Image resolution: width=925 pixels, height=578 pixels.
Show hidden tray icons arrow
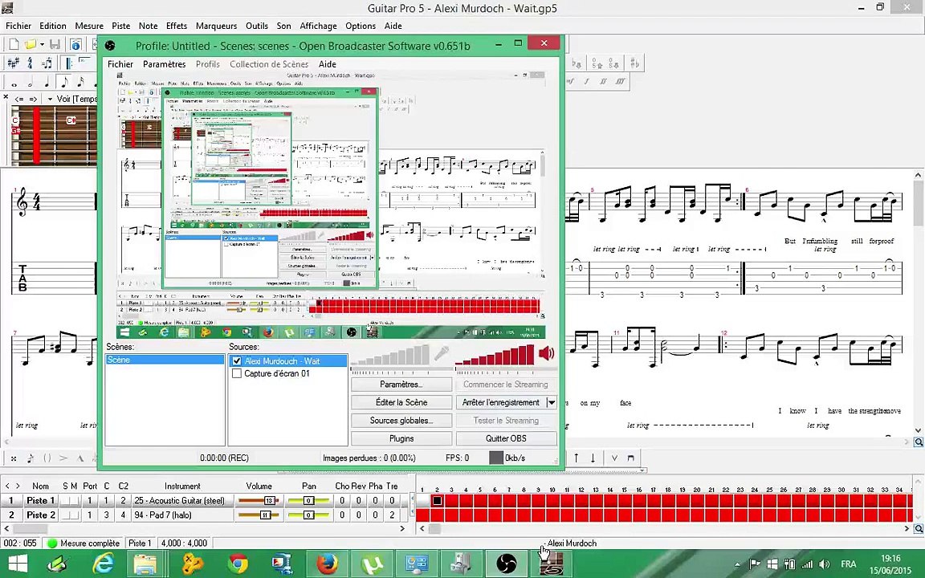tap(737, 564)
